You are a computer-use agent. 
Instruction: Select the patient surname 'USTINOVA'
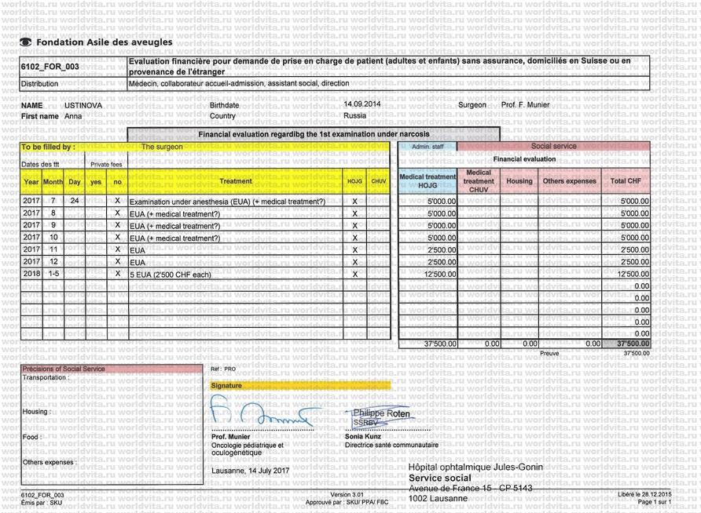click(x=83, y=106)
